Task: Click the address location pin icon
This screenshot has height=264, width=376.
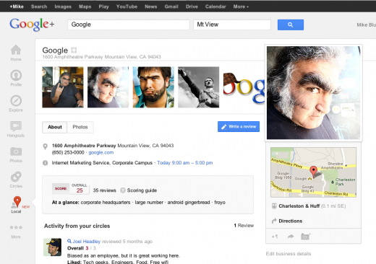Action: 45,146
